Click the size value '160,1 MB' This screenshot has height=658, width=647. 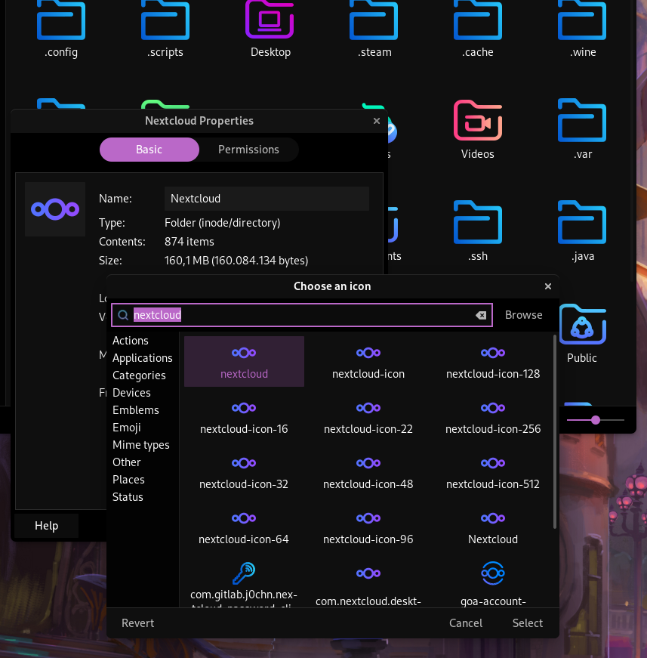236,261
